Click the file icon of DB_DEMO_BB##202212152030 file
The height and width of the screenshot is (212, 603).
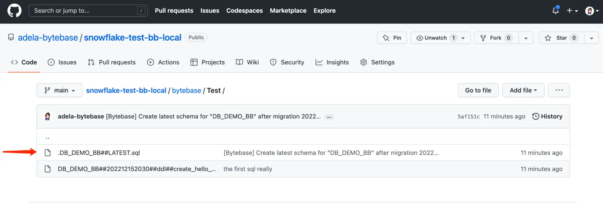48,169
